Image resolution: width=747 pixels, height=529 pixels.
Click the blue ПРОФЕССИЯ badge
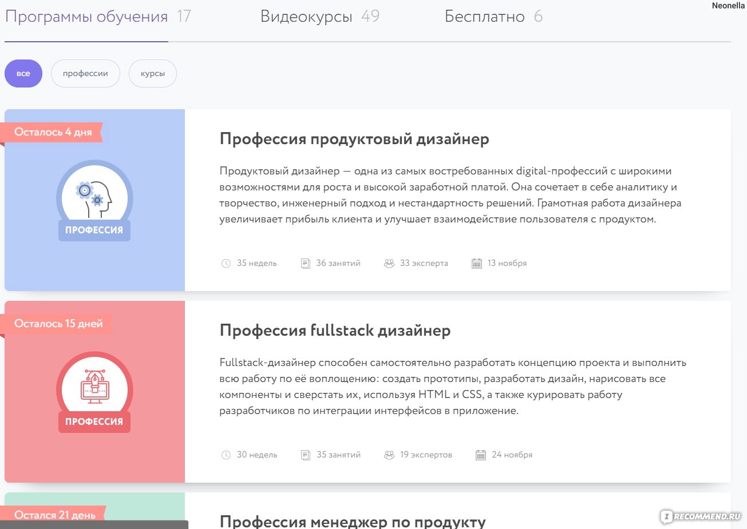click(94, 230)
